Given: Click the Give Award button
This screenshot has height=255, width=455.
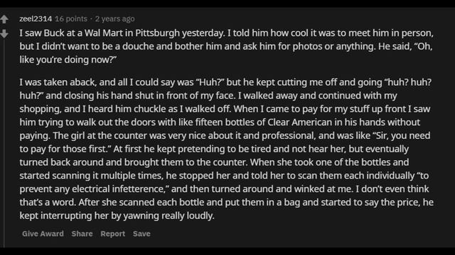Looking at the screenshot, I should pos(43,234).
